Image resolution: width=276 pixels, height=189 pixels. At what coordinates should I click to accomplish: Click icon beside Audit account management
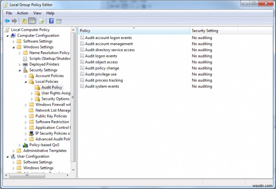pos(82,44)
